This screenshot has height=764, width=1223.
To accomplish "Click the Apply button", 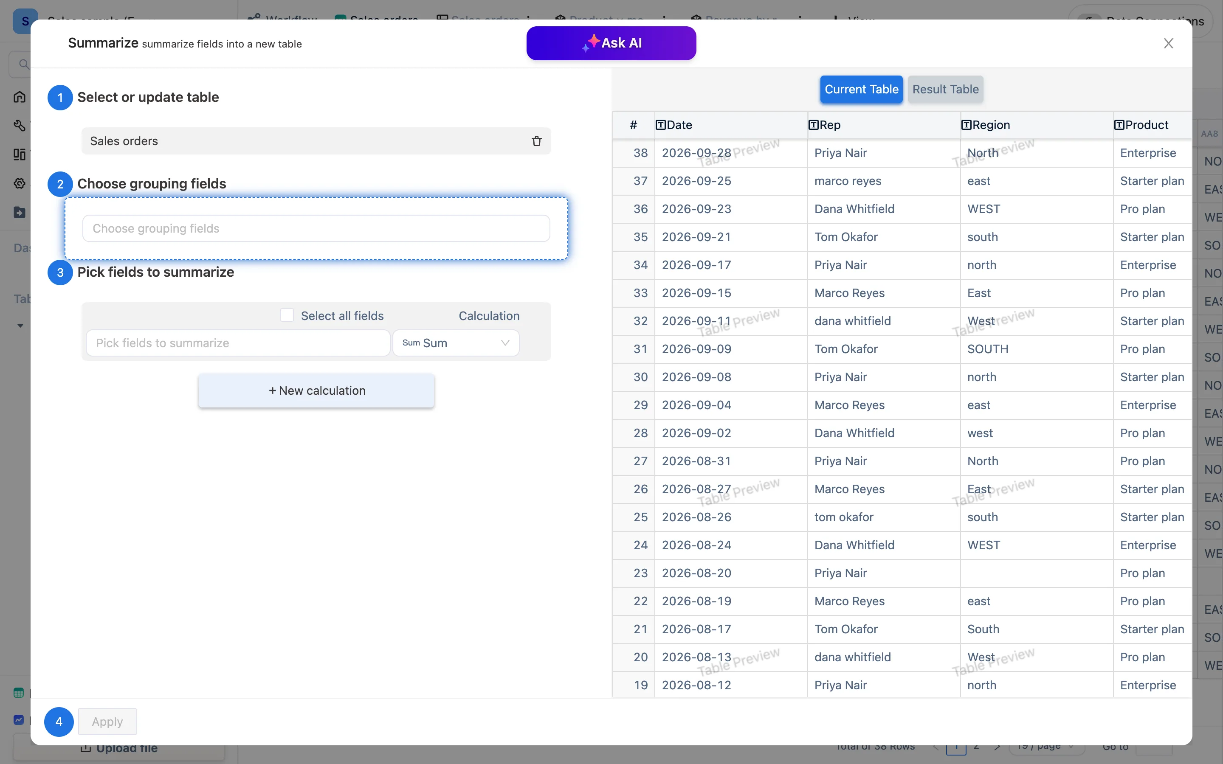I will point(107,722).
